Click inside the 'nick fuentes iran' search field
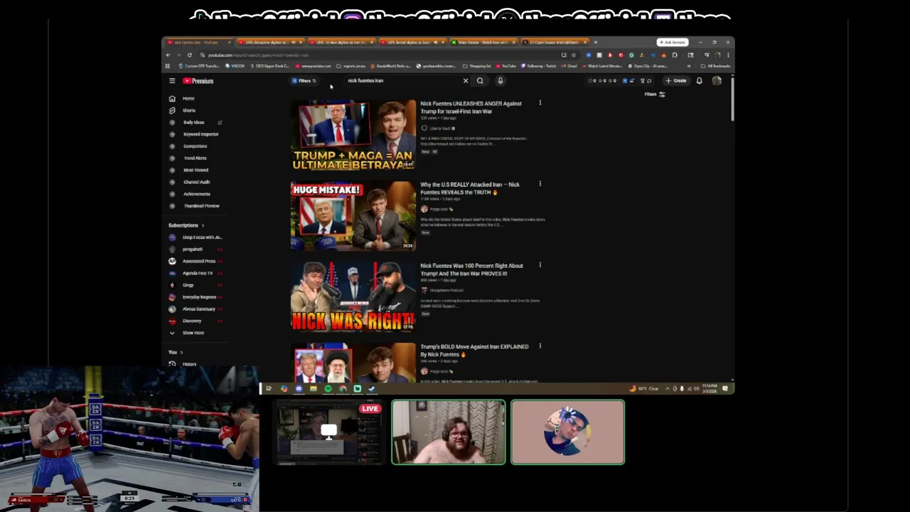 coord(402,81)
